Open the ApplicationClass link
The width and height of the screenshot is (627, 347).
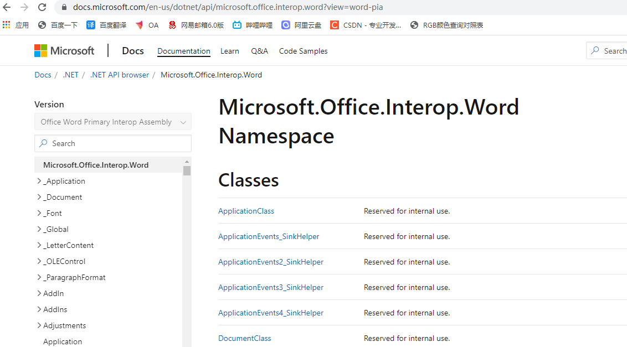point(246,211)
